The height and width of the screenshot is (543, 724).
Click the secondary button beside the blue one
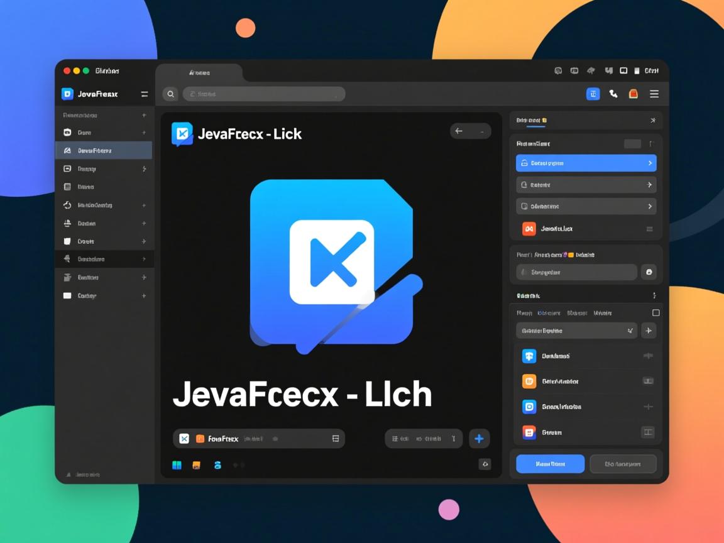(x=623, y=463)
